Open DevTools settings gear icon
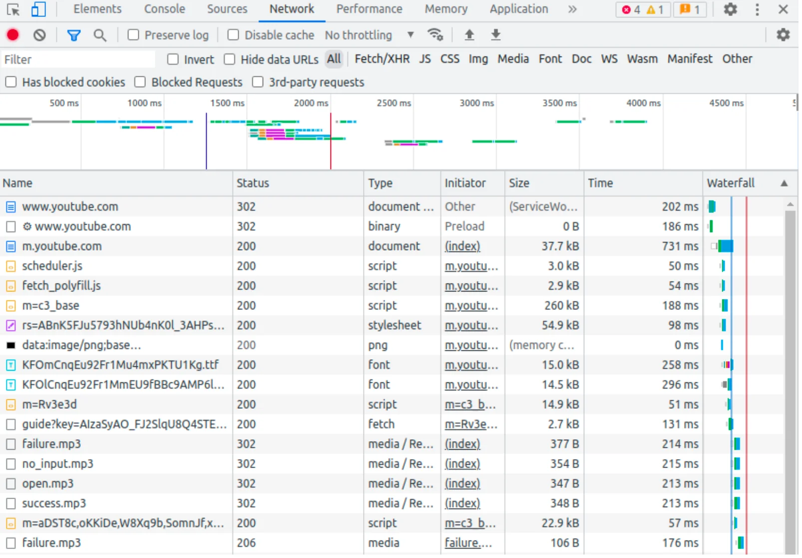The height and width of the screenshot is (558, 802). click(731, 9)
